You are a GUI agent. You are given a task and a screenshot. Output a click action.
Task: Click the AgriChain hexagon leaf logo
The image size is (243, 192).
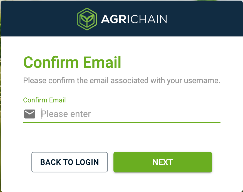[x=87, y=19]
